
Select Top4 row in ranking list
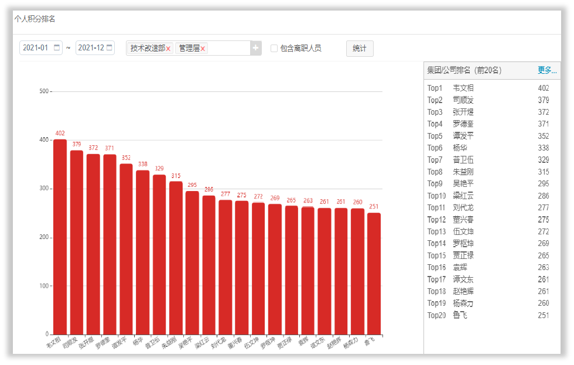(488, 124)
